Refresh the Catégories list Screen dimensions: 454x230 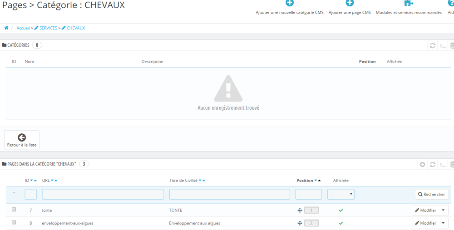pyautogui.click(x=433, y=46)
